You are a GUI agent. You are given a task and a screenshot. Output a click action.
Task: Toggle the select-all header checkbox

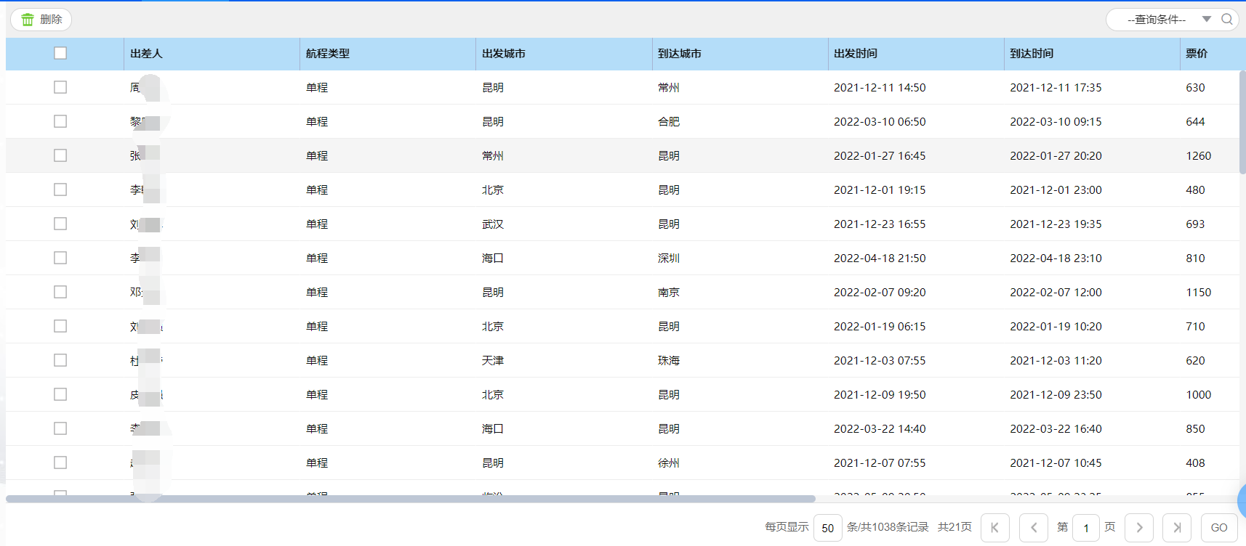pos(60,53)
